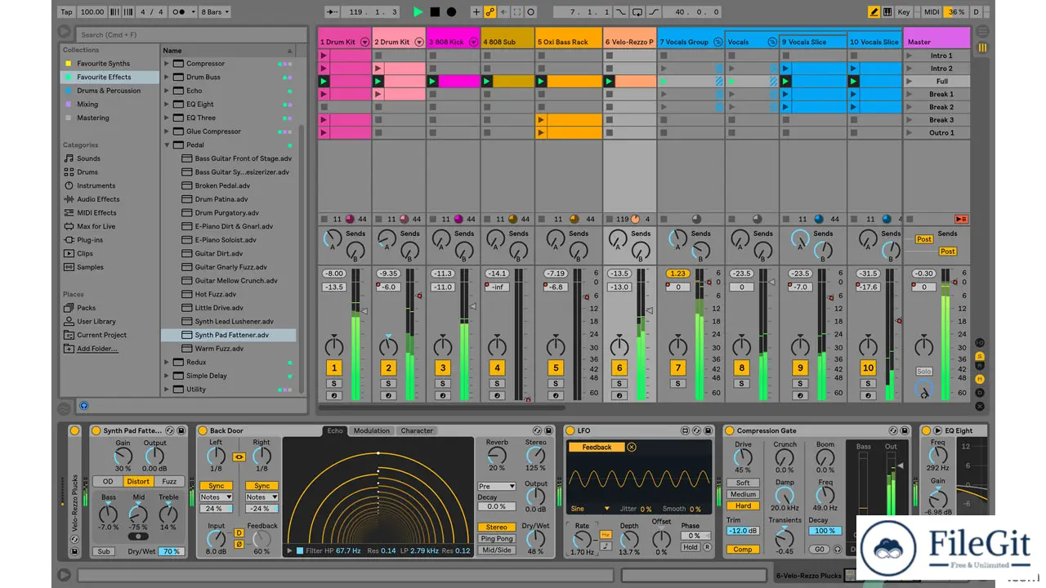Toggle track 5 activator button

555,367
